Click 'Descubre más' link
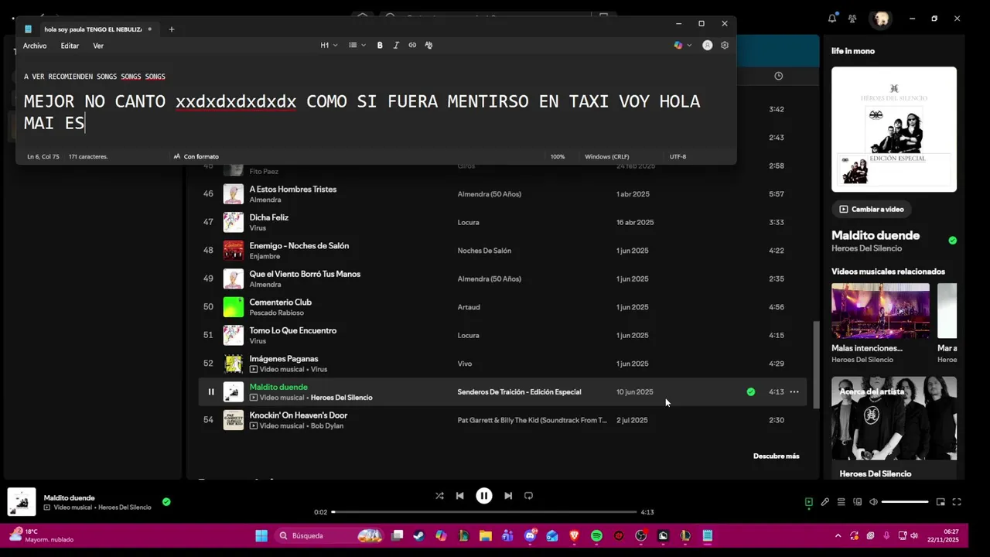This screenshot has width=990, height=557. pos(776,456)
